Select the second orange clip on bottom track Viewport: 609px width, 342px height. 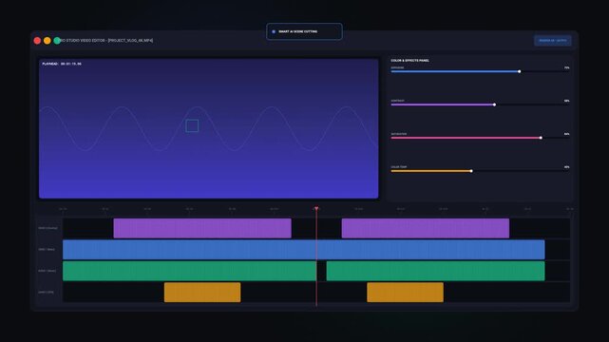[405, 293]
